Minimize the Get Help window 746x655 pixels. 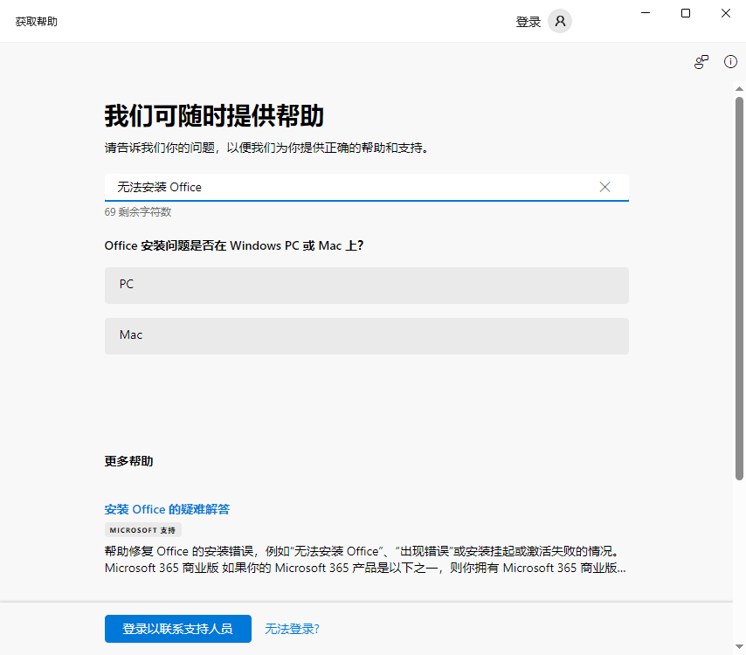click(644, 13)
